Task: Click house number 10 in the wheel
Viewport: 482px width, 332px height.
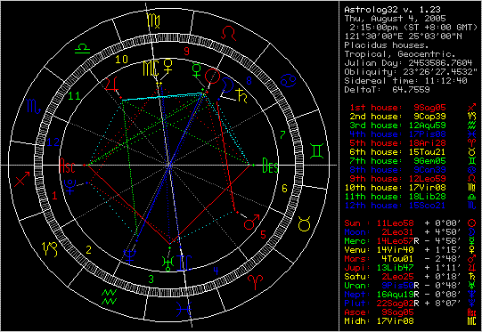Action: (121, 60)
